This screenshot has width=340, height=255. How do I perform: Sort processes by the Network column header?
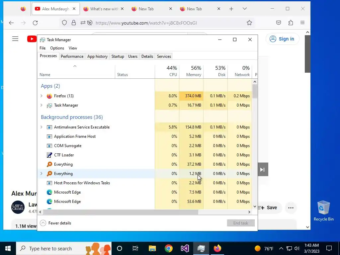point(240,71)
